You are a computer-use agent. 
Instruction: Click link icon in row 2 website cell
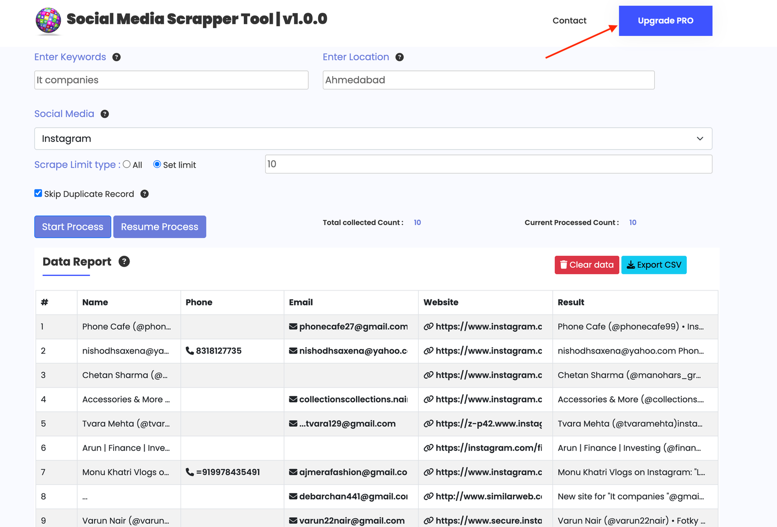(x=428, y=351)
